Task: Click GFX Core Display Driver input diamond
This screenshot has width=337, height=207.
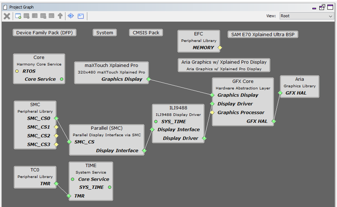Action: (212, 104)
